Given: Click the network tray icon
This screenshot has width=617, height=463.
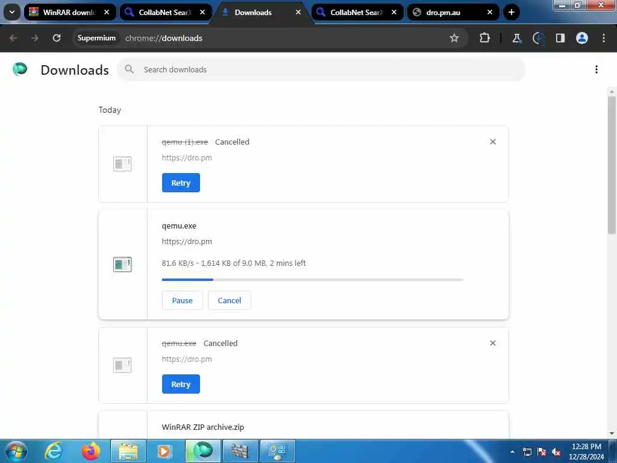Looking at the screenshot, I should pos(527,452).
